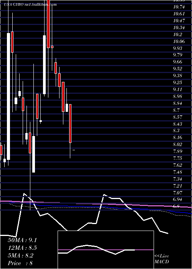Viewport: 192px width, 269px height.
Task: Click the last red candlestick near 8.84
Action: [70, 123]
